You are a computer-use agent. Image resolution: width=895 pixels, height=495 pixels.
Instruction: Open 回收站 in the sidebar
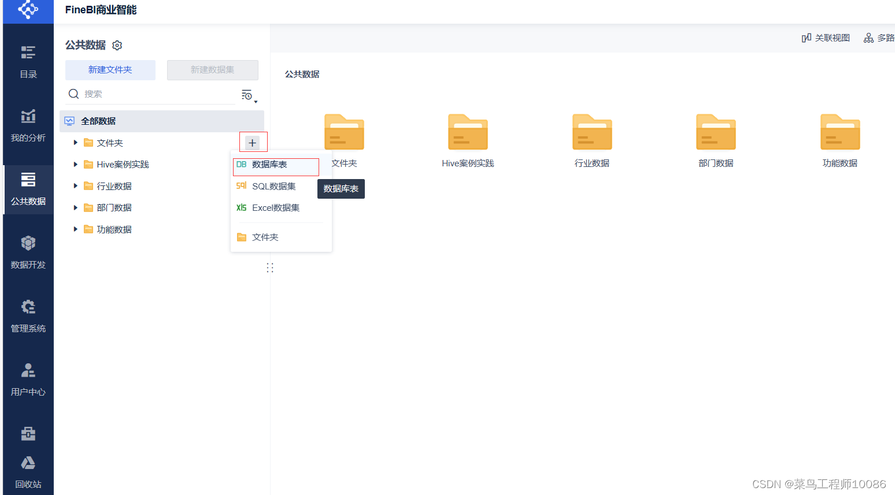[28, 472]
